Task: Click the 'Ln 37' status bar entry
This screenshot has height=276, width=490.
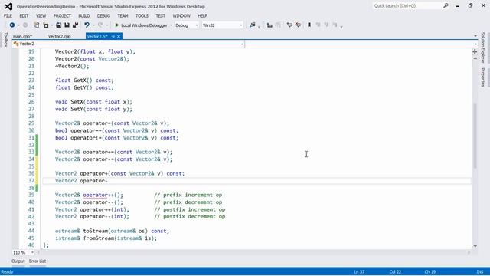Action: (359, 272)
